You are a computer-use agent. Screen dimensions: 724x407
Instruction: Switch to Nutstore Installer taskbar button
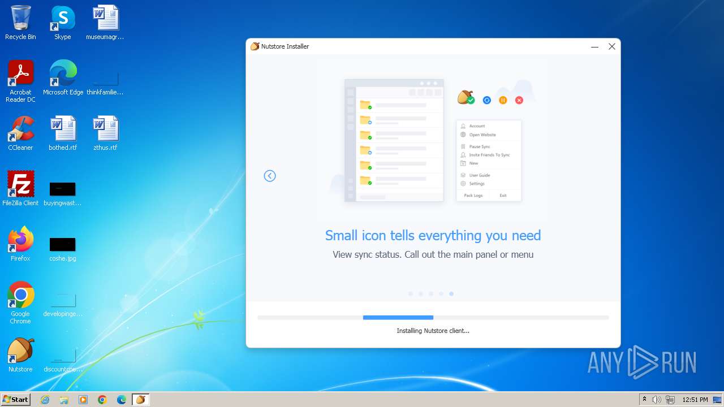pyautogui.click(x=141, y=400)
